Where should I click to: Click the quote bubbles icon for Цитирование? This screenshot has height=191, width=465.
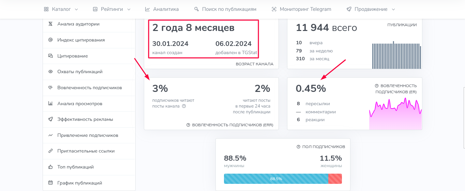(x=50, y=56)
